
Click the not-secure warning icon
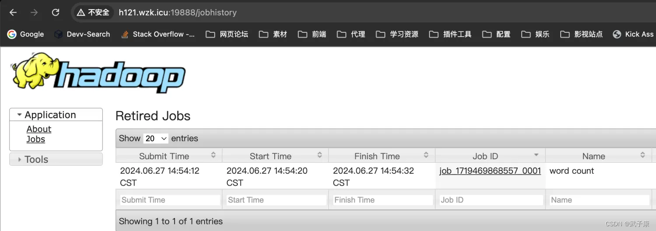pyautogui.click(x=81, y=12)
